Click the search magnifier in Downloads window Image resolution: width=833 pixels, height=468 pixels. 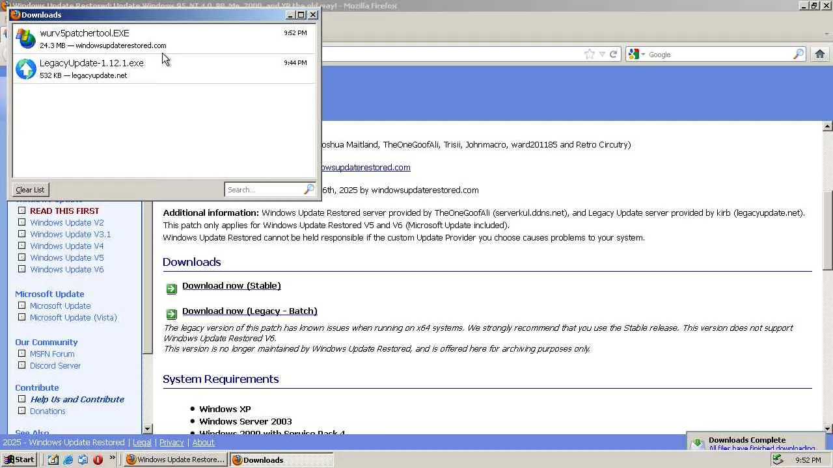click(309, 189)
